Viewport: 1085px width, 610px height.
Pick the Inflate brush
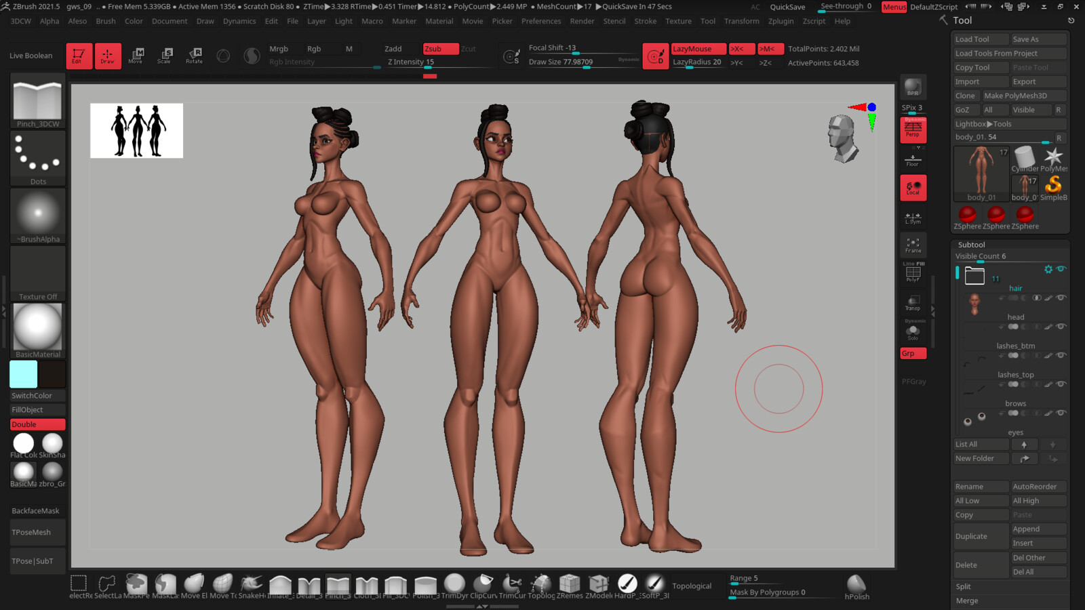pyautogui.click(x=280, y=586)
